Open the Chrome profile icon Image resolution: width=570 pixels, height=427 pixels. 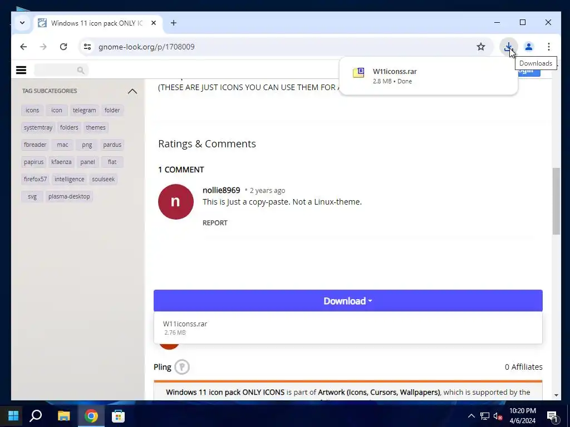point(529,47)
